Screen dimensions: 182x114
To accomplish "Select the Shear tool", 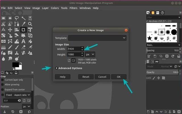I will click(17, 36).
